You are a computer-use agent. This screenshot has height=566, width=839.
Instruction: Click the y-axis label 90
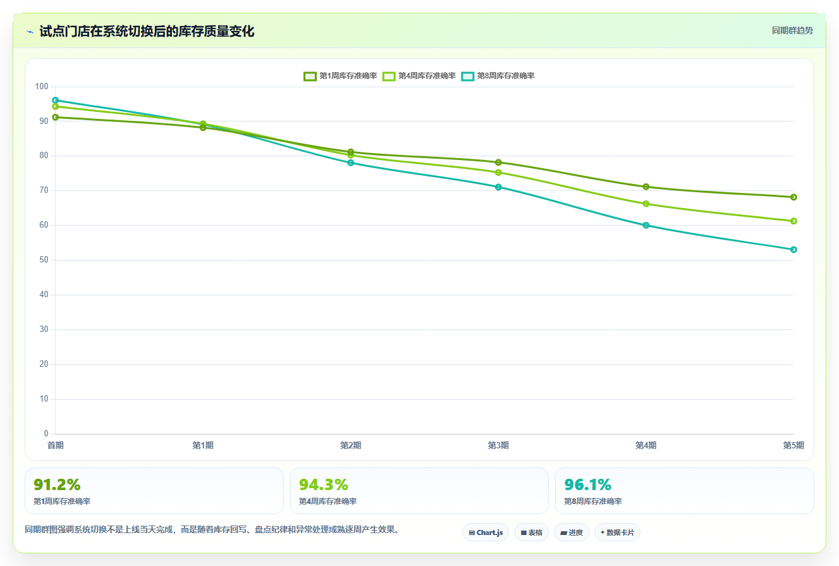pos(44,121)
